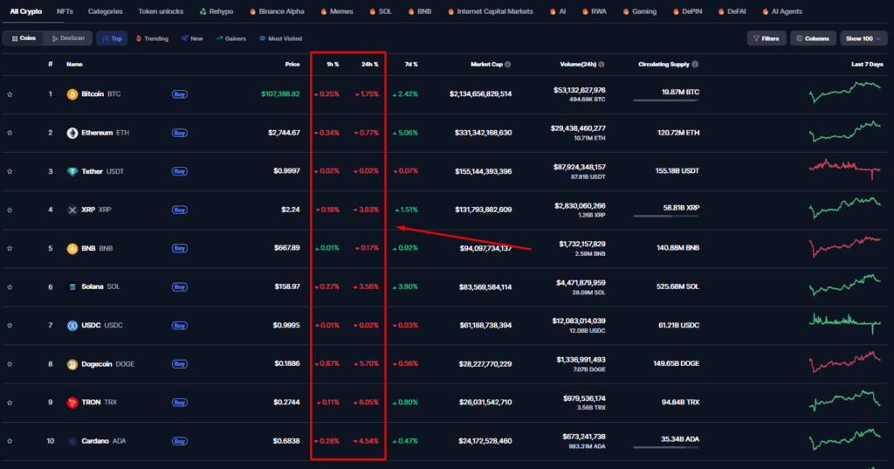Open the AI category
The height and width of the screenshot is (469, 894).
click(558, 11)
